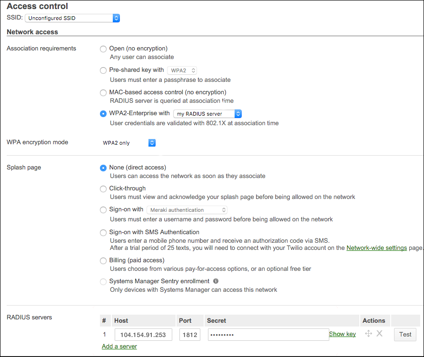
Task: Select MAC-based access control option
Action: tap(103, 92)
